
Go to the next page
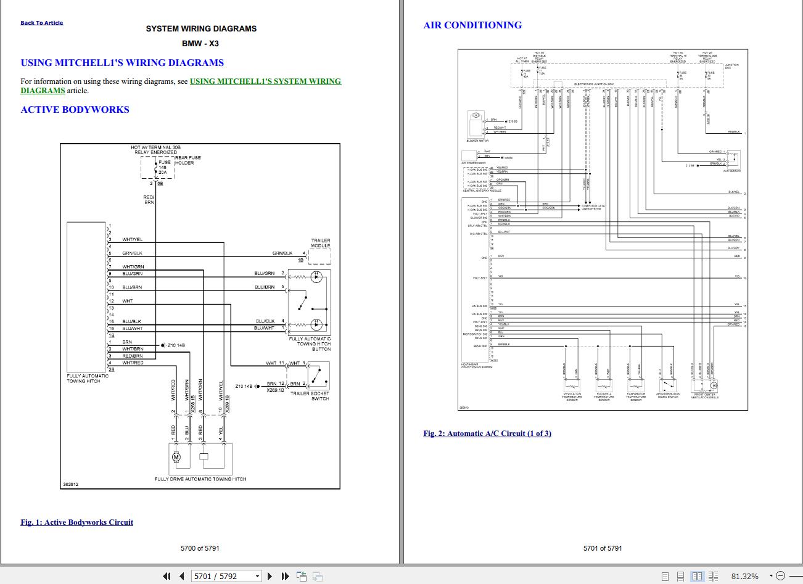click(270, 576)
